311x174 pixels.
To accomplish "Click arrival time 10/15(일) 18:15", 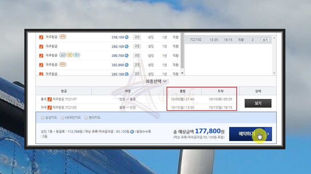I will 220,108.
